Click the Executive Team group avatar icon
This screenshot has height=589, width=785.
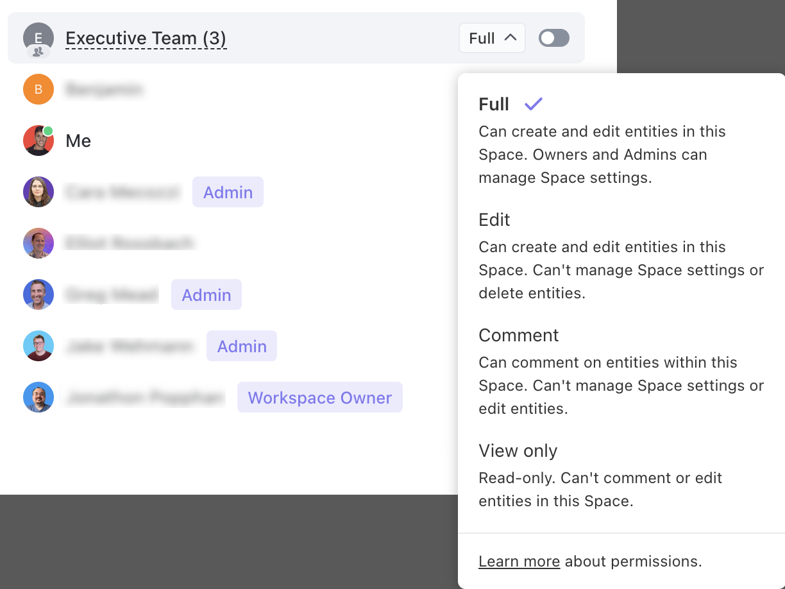click(x=37, y=37)
